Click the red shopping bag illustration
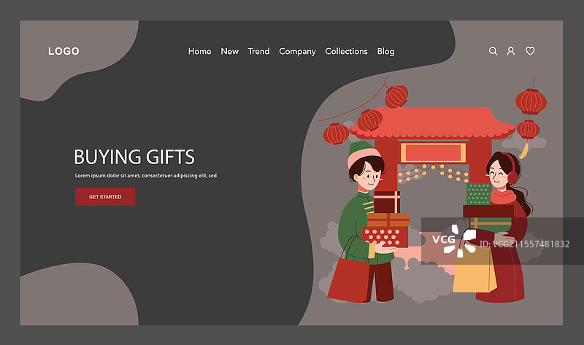Image resolution: width=584 pixels, height=345 pixels. click(x=350, y=280)
